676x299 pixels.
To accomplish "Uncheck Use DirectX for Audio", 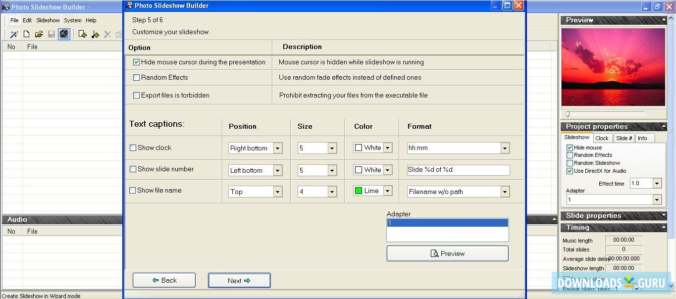I will [x=570, y=171].
